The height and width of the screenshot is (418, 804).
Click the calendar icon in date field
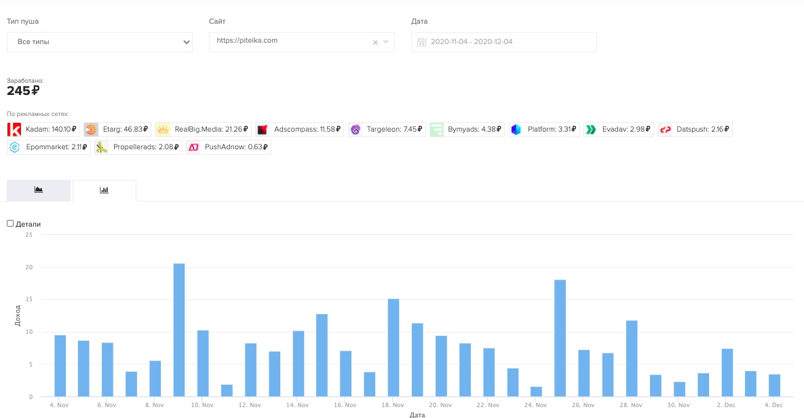pos(421,42)
